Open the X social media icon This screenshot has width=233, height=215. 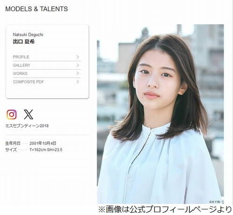coord(28,115)
